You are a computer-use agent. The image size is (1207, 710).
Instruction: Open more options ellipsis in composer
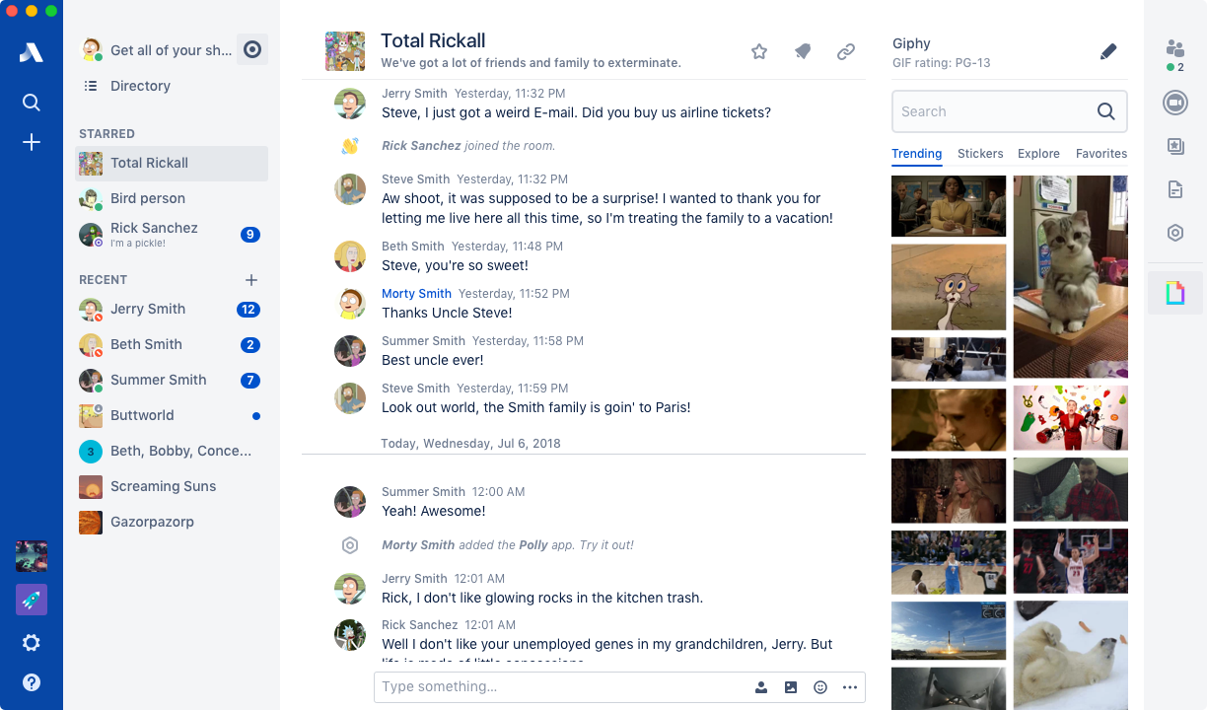tap(850, 687)
